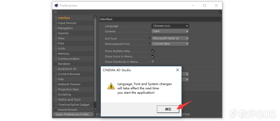This screenshot has width=280, height=121.
Task: Select Memory in the list
Action: point(63,54)
